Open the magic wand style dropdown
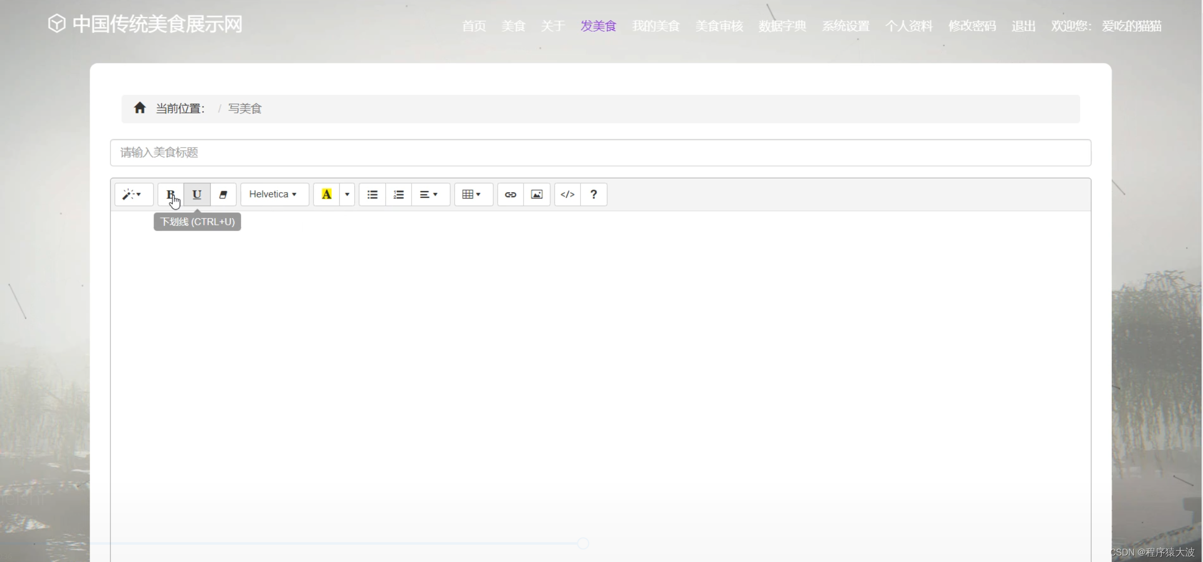Viewport: 1203px width, 562px height. [133, 194]
